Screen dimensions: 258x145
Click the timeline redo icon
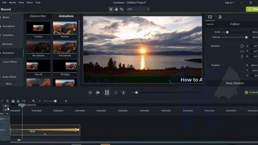pyautogui.click(x=2, y=101)
